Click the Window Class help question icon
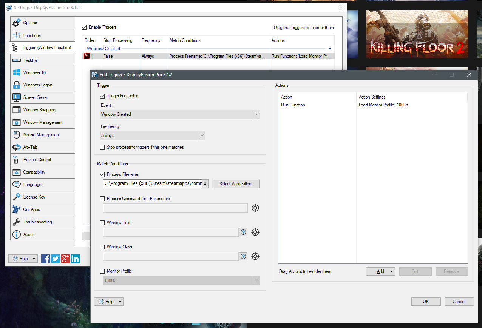The width and height of the screenshot is (482, 328). (243, 256)
